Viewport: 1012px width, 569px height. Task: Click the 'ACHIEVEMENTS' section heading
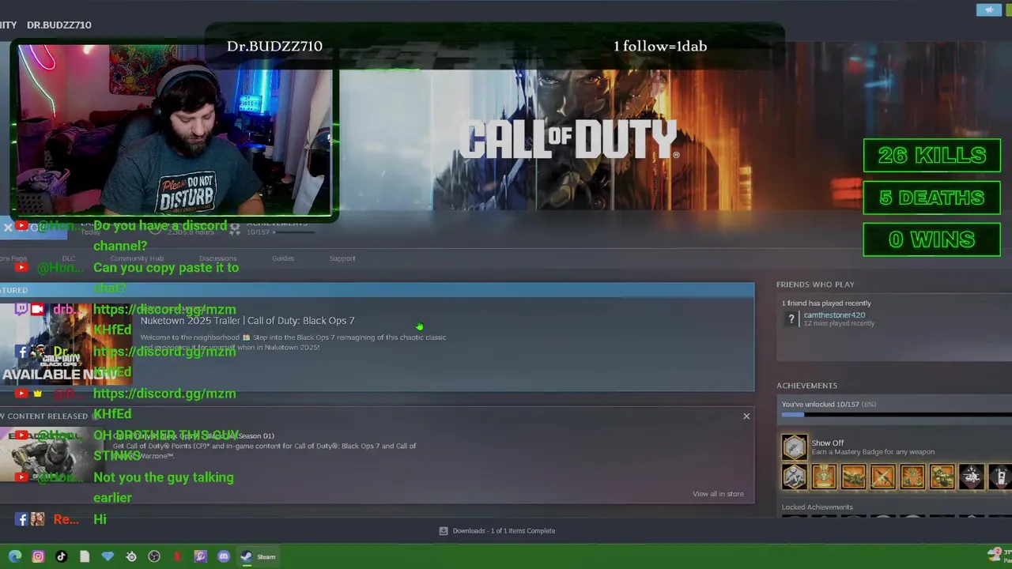(806, 386)
